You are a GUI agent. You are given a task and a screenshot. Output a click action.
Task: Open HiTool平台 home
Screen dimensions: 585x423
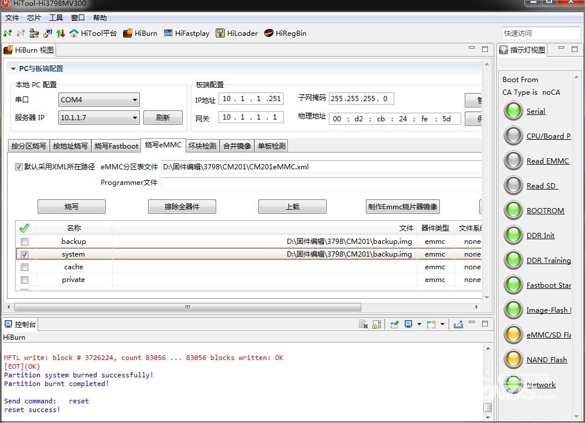point(93,33)
